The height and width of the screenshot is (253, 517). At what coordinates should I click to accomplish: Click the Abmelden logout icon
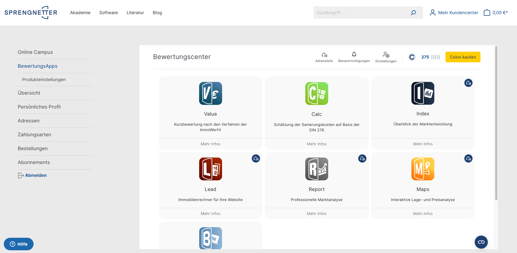point(21,175)
